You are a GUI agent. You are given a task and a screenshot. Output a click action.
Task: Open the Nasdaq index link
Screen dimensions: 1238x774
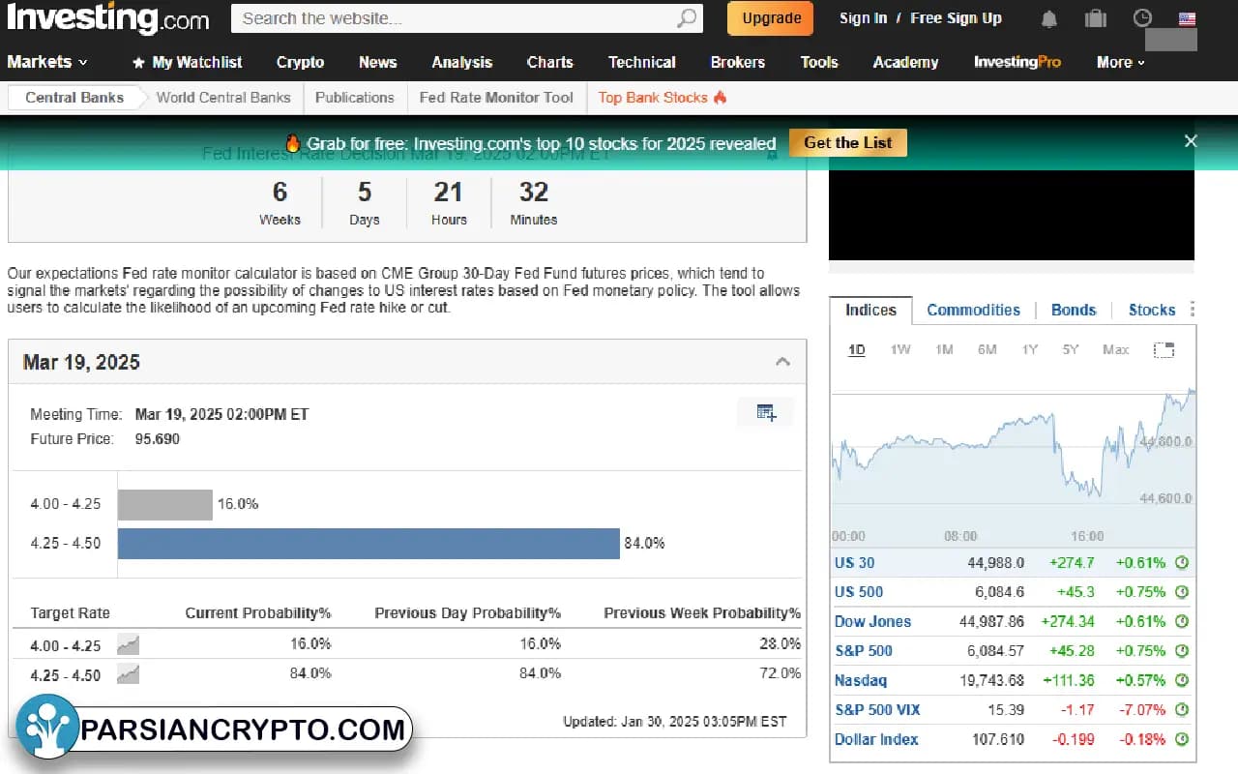tap(861, 680)
